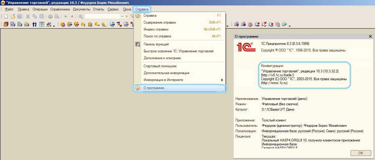Choose О программе... menu entry

point(179,88)
